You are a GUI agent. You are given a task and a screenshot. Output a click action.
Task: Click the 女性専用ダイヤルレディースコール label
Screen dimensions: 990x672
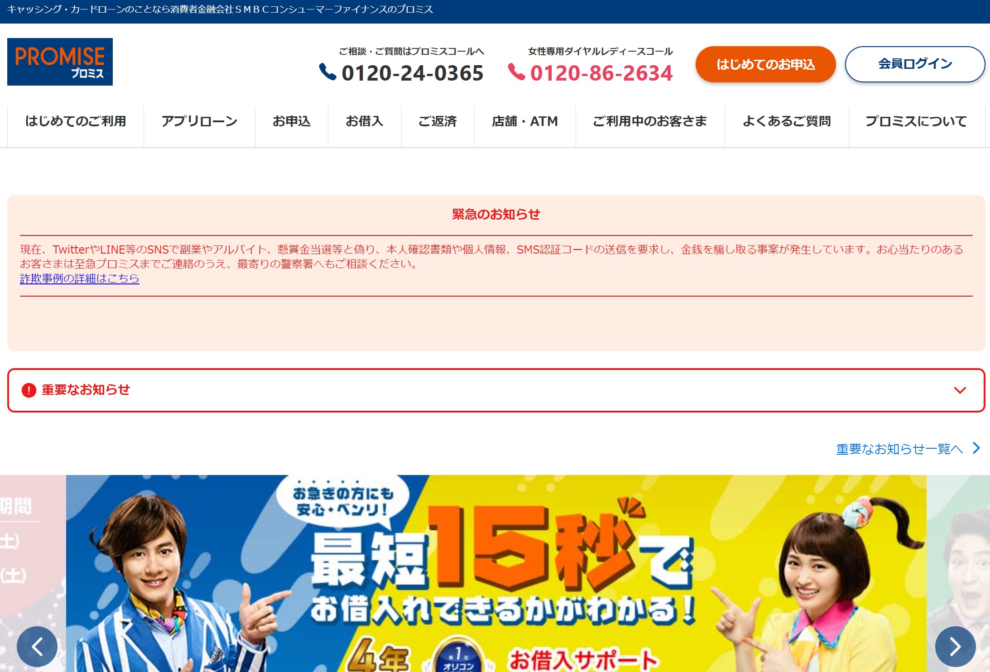[601, 52]
